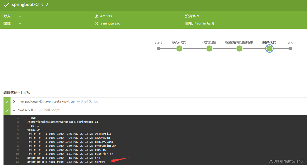The height and width of the screenshot is (166, 307).
Task: Click the 分支 label in the header
Action: tap(8, 16)
